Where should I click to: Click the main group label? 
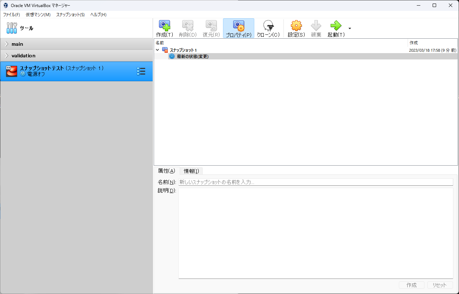pyautogui.click(x=17, y=44)
